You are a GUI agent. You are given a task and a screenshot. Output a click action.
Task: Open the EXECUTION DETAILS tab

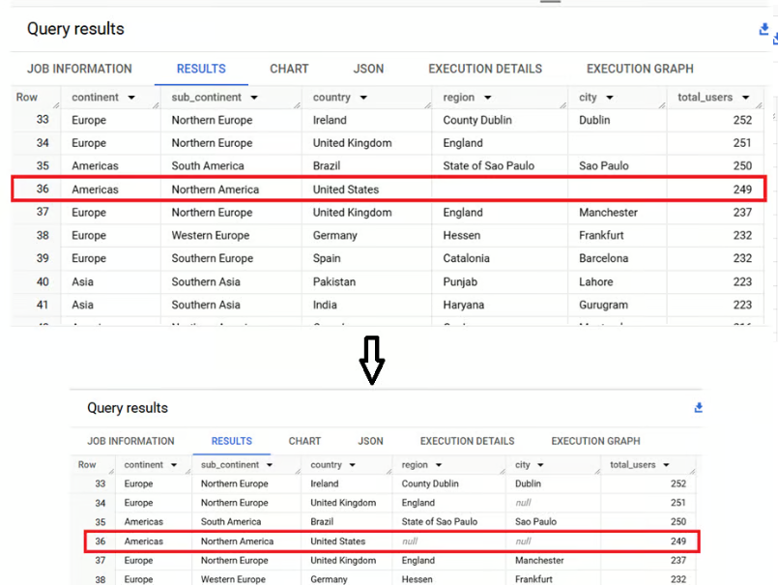point(485,69)
